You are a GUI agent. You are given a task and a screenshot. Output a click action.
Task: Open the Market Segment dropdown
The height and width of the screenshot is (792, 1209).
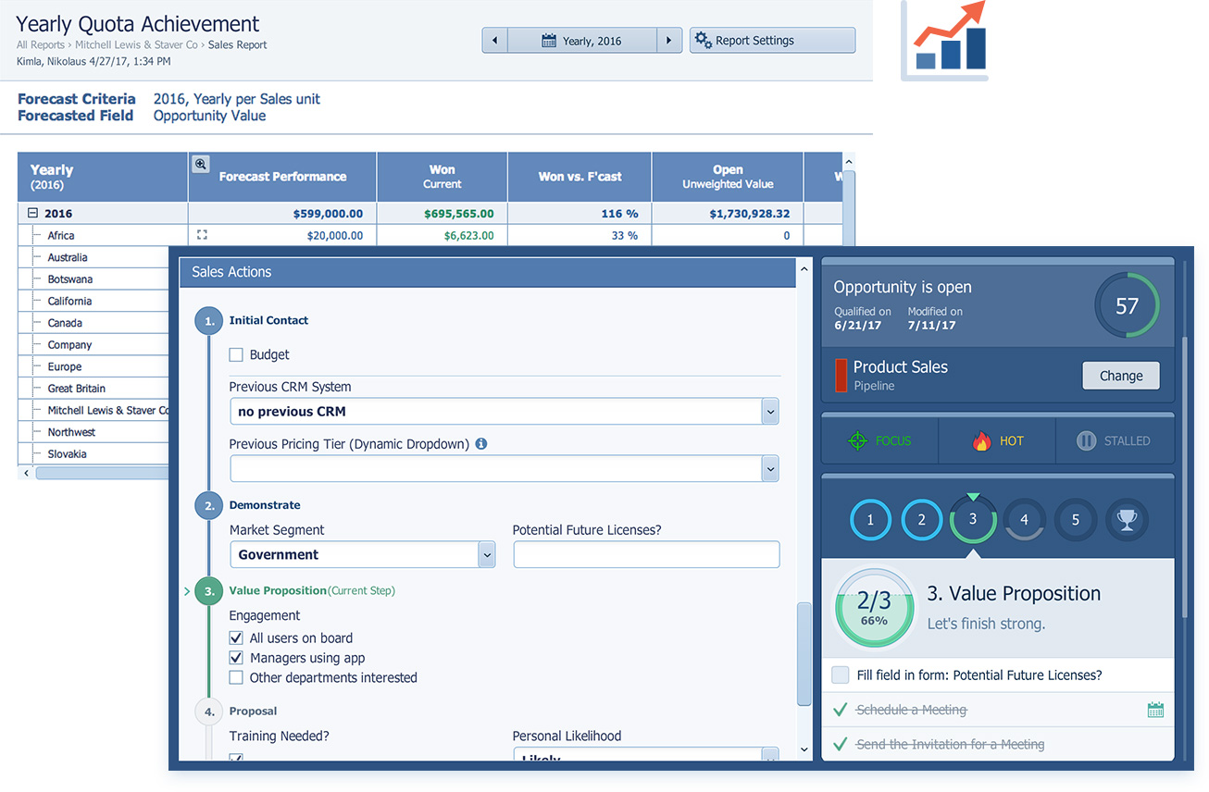[x=486, y=555]
